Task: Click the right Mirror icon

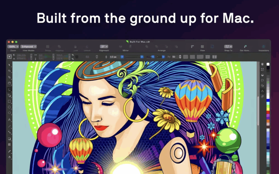Action: [131, 46]
